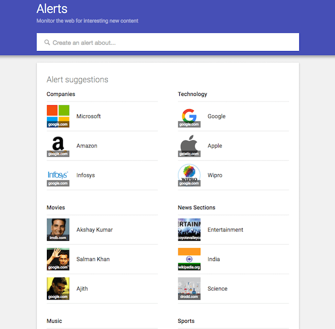This screenshot has height=329, width=335.
Task: Select the Akshay Kumar photo thumbnail
Action: click(x=58, y=229)
